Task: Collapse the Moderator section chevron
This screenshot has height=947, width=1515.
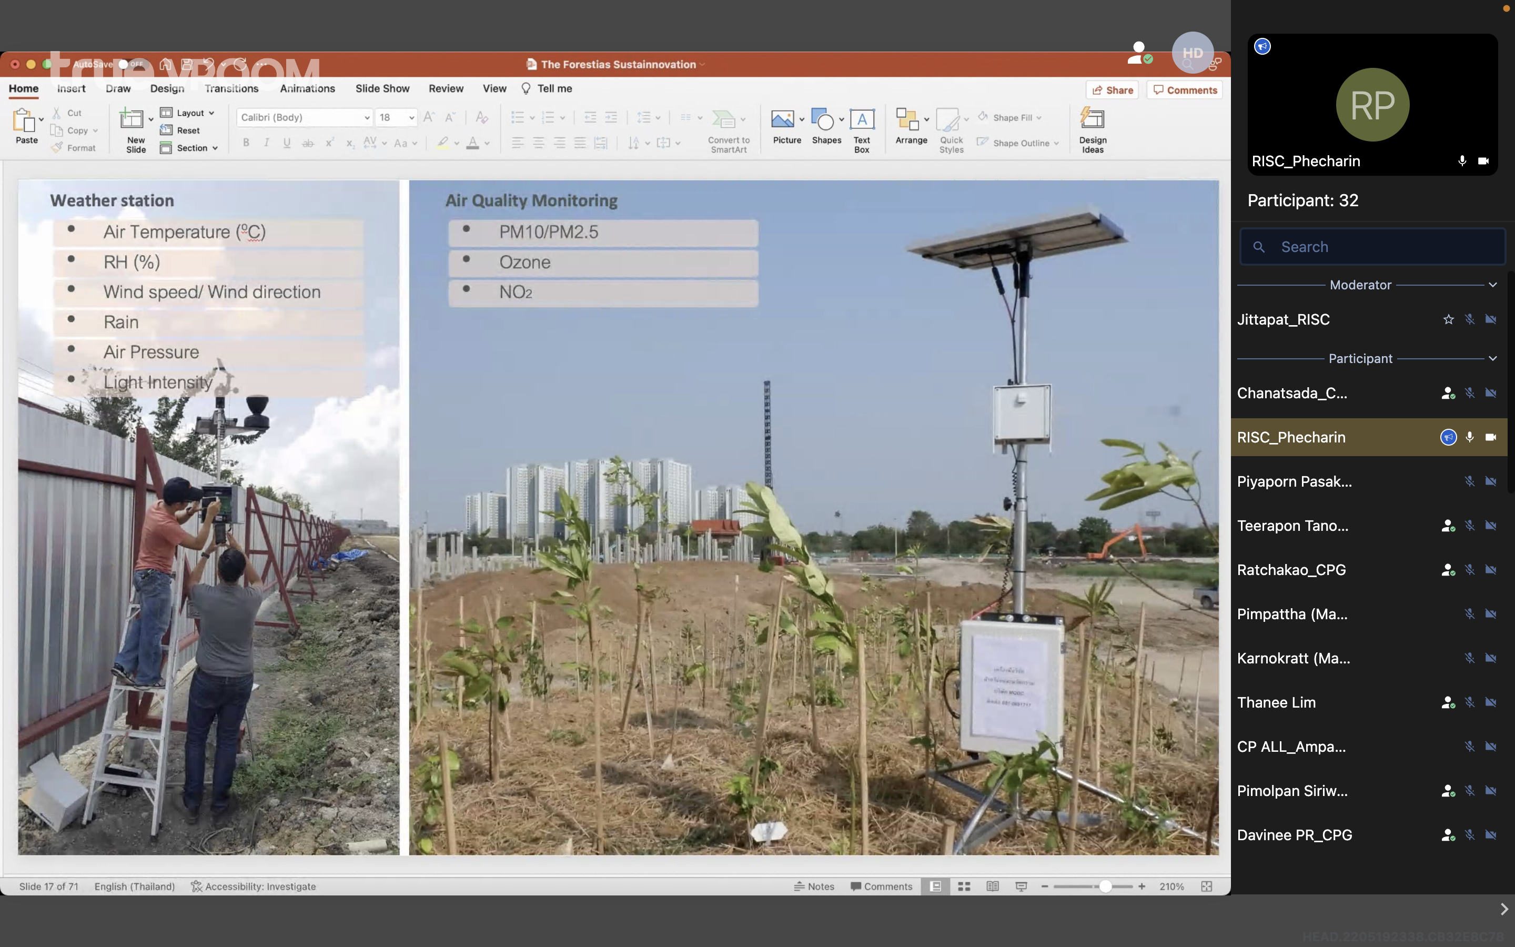Action: coord(1492,285)
